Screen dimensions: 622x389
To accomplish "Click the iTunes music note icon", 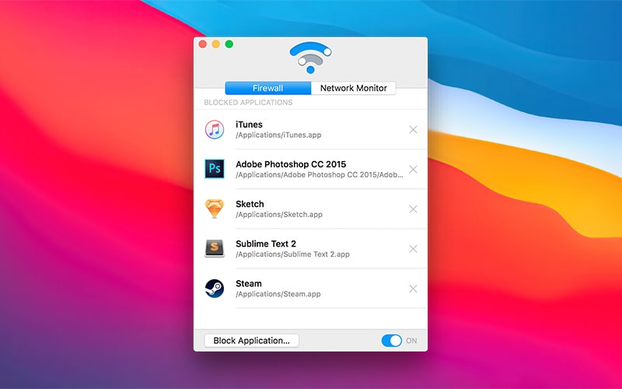I will [x=215, y=130].
